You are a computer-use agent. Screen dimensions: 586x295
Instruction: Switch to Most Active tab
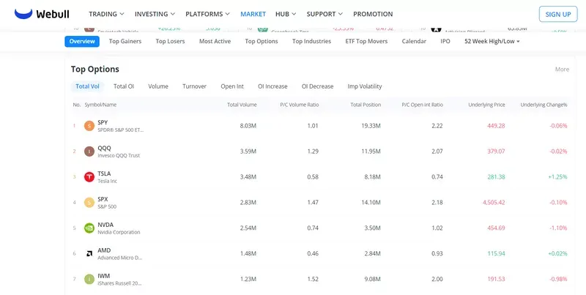pos(215,42)
